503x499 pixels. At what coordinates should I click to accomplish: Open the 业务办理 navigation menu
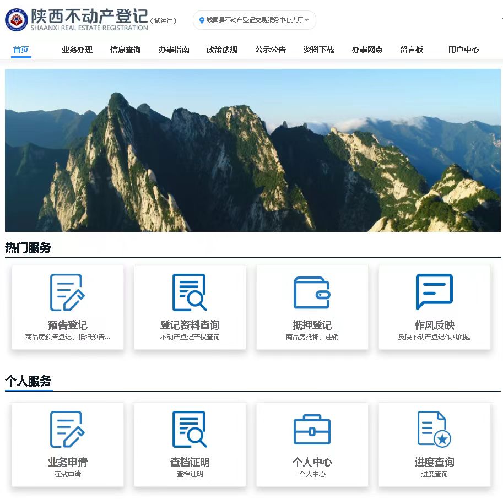coord(77,50)
